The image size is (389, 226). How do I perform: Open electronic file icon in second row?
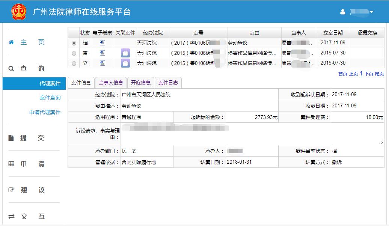pos(103,53)
